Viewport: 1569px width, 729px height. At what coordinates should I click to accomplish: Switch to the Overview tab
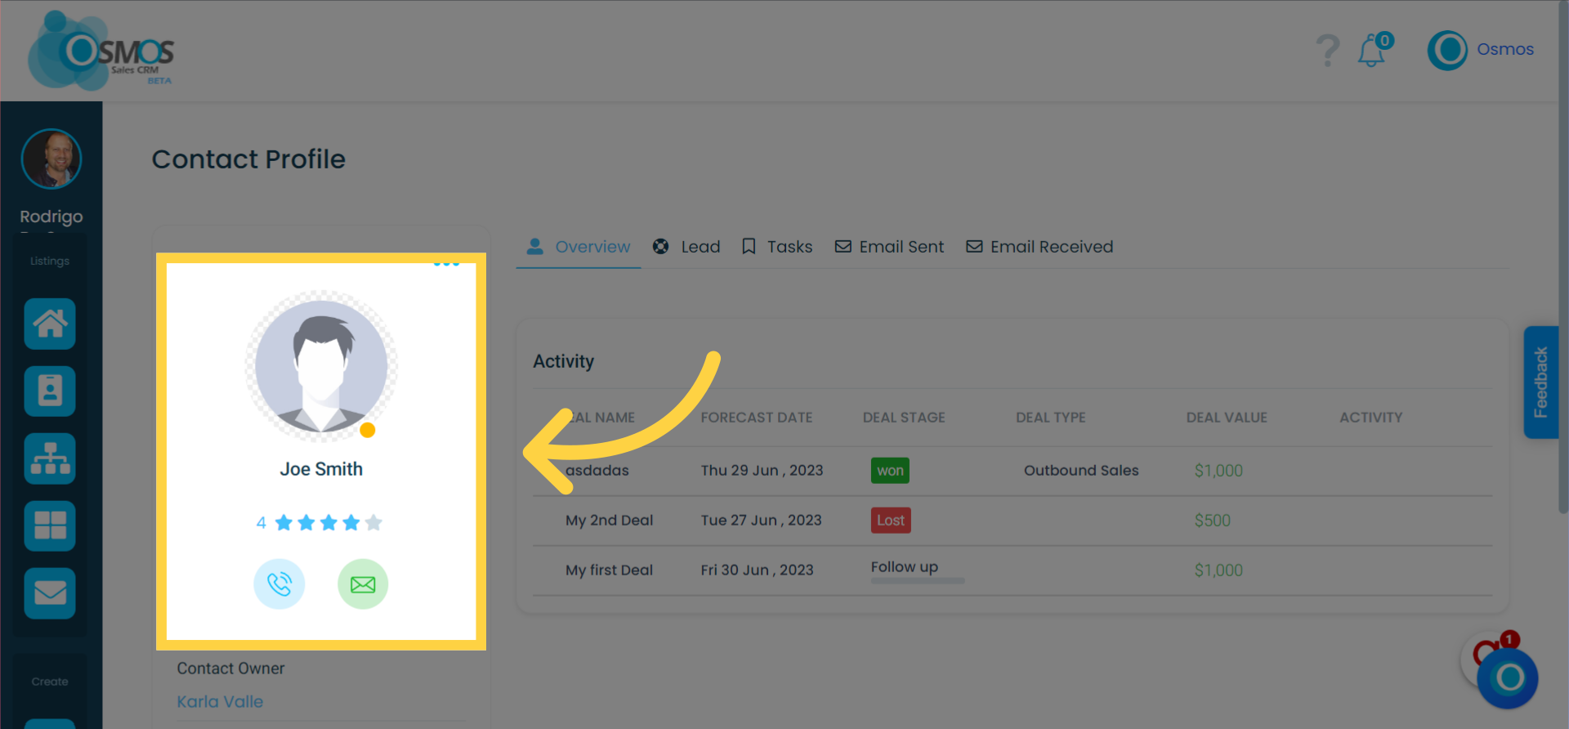coord(579,247)
